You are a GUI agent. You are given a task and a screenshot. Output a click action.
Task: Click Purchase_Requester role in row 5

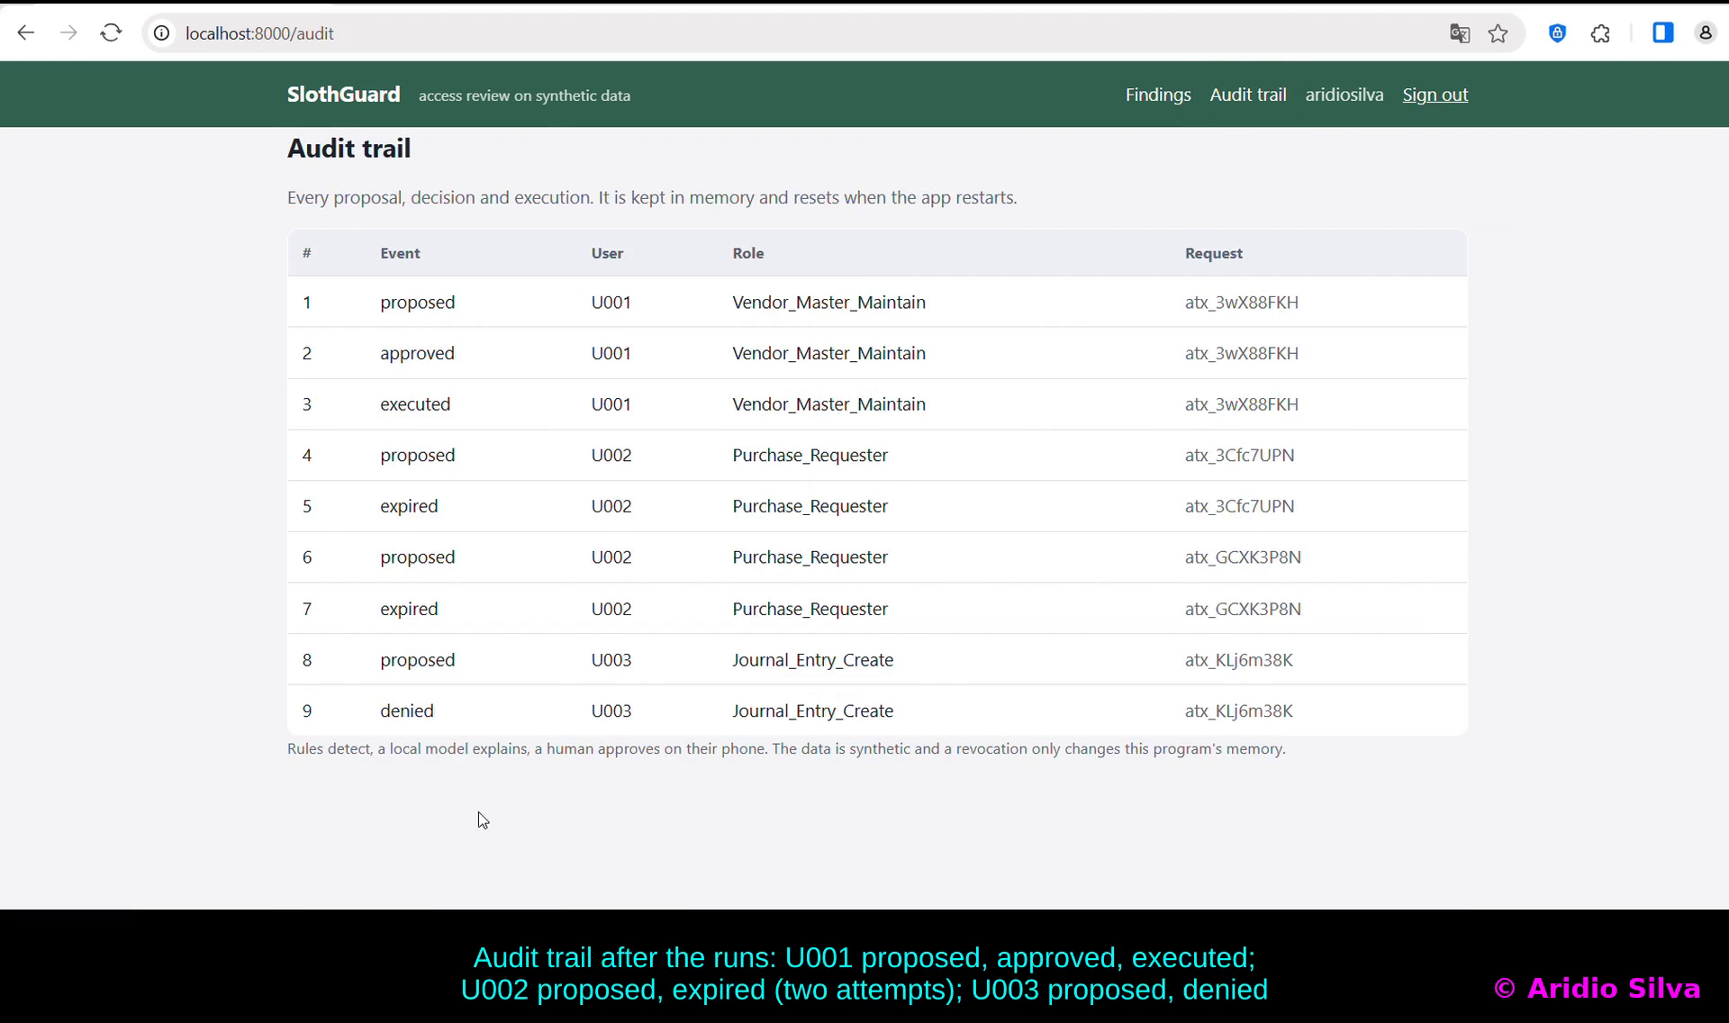tap(810, 506)
